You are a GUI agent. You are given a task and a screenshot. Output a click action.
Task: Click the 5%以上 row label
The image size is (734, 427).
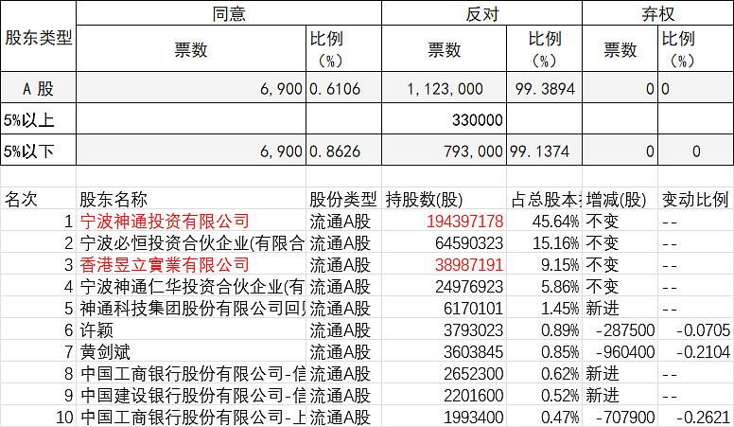pos(39,118)
